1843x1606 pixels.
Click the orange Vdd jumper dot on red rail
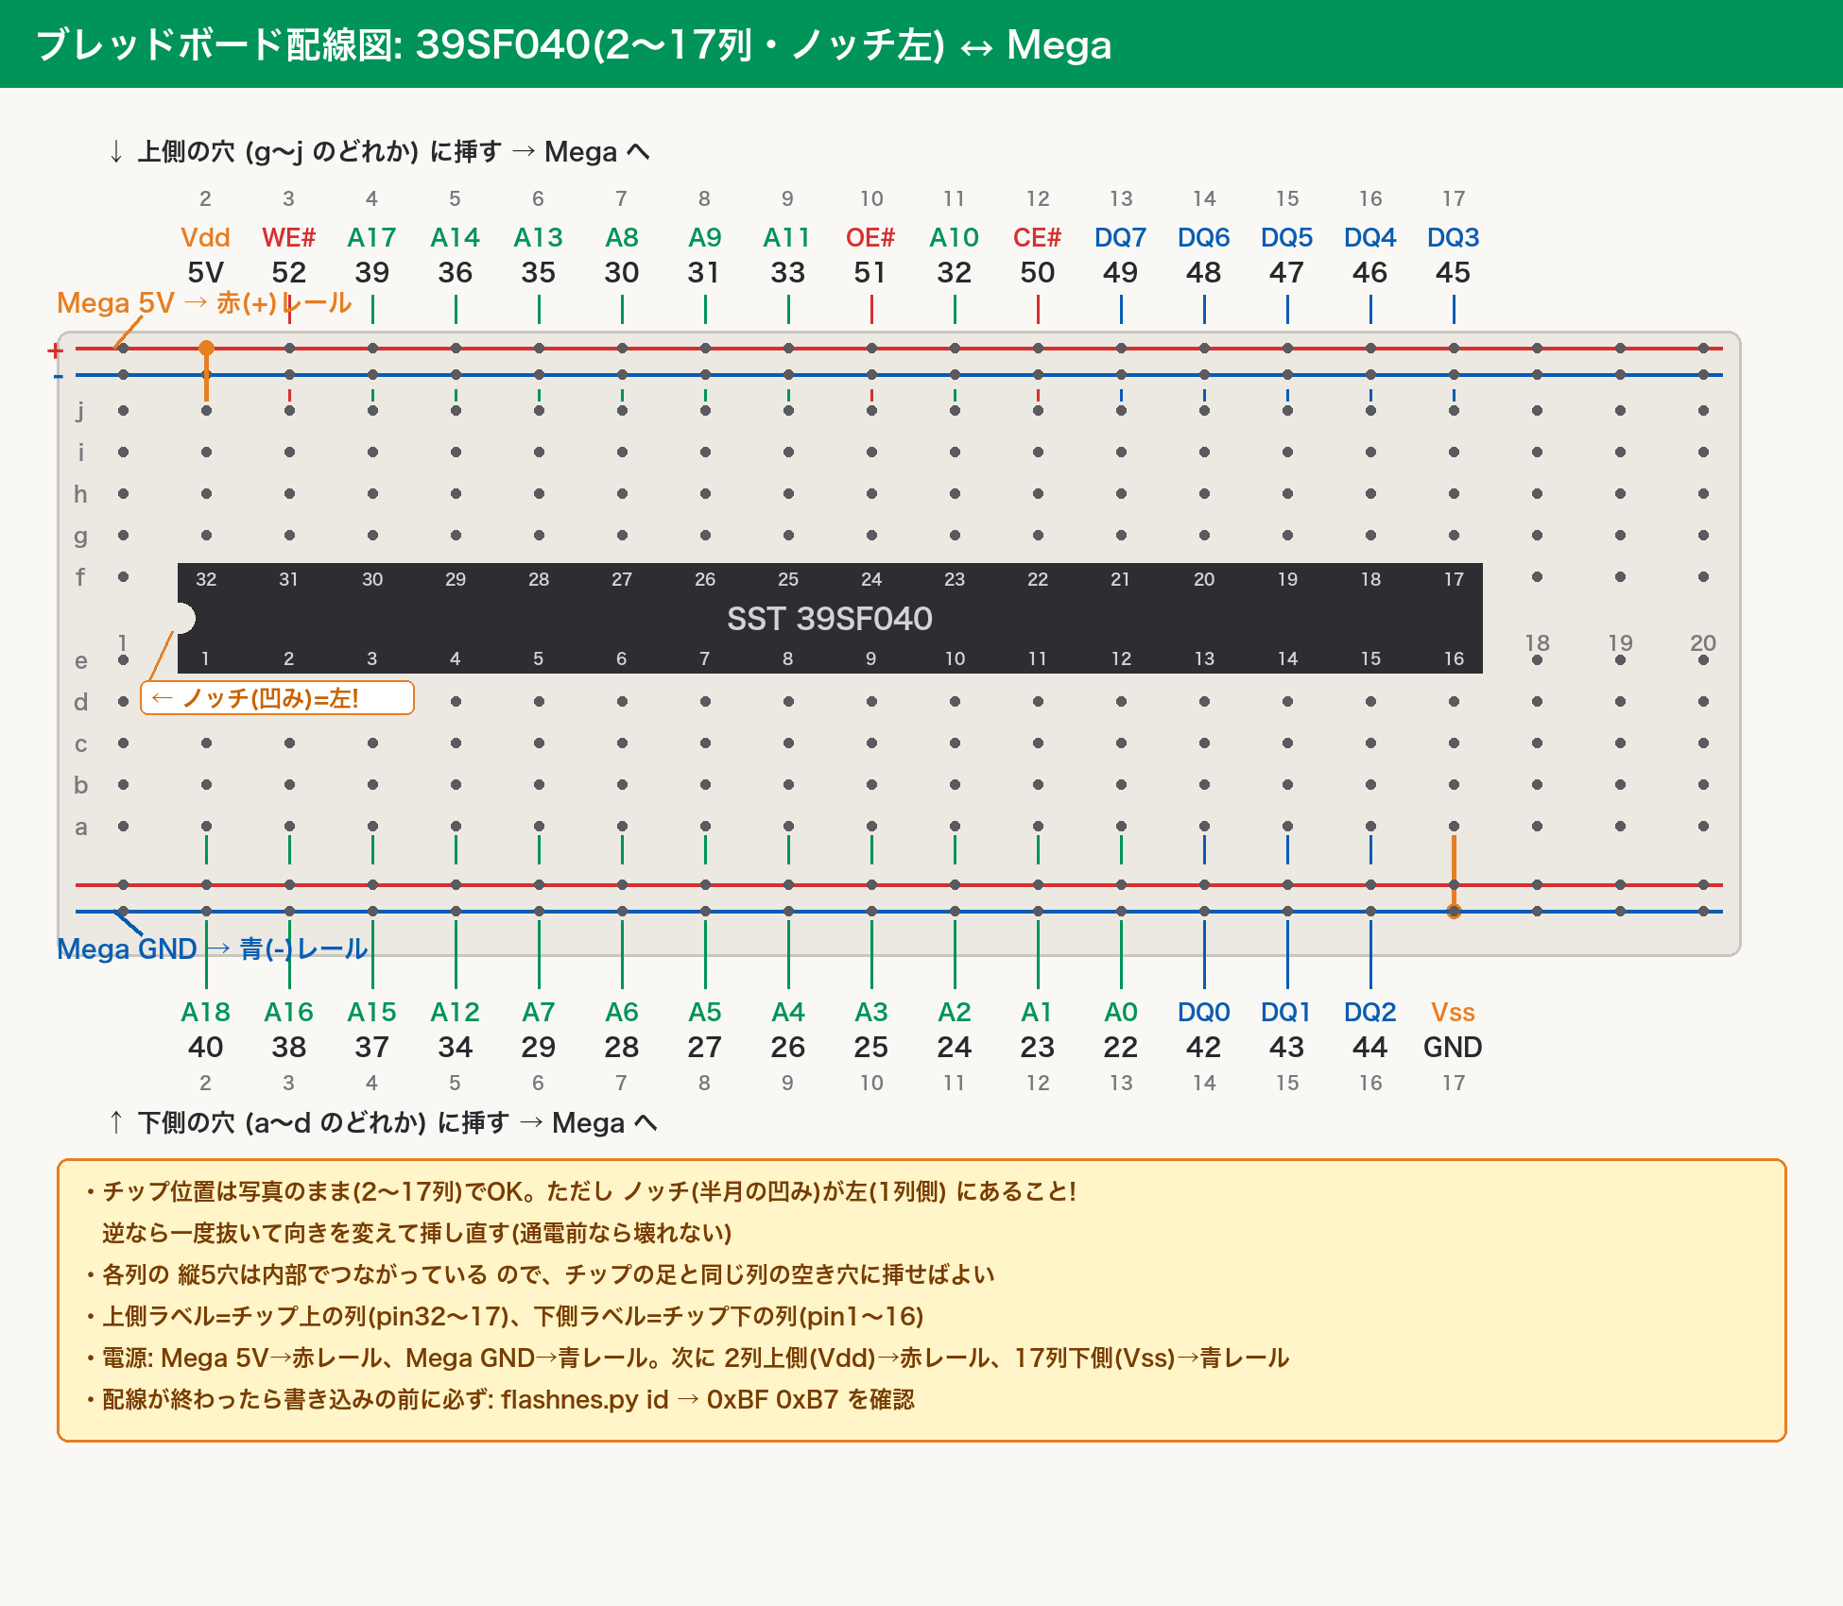tap(206, 349)
